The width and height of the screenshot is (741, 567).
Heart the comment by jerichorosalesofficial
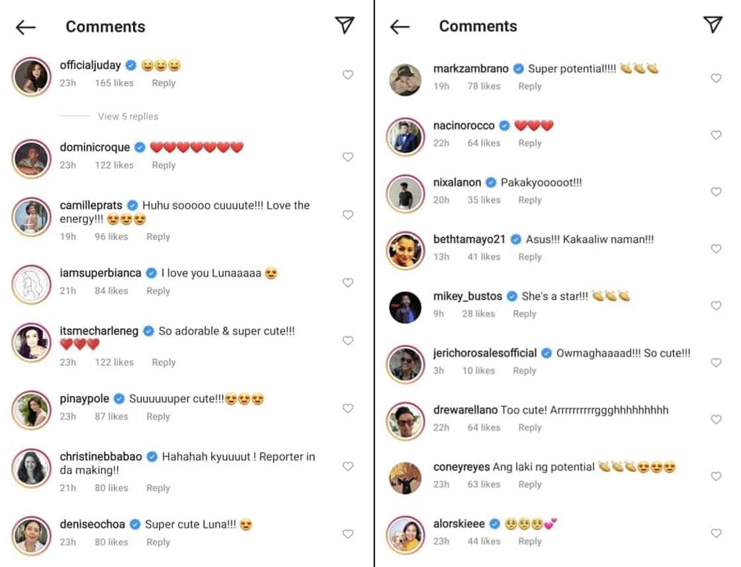[x=715, y=362]
